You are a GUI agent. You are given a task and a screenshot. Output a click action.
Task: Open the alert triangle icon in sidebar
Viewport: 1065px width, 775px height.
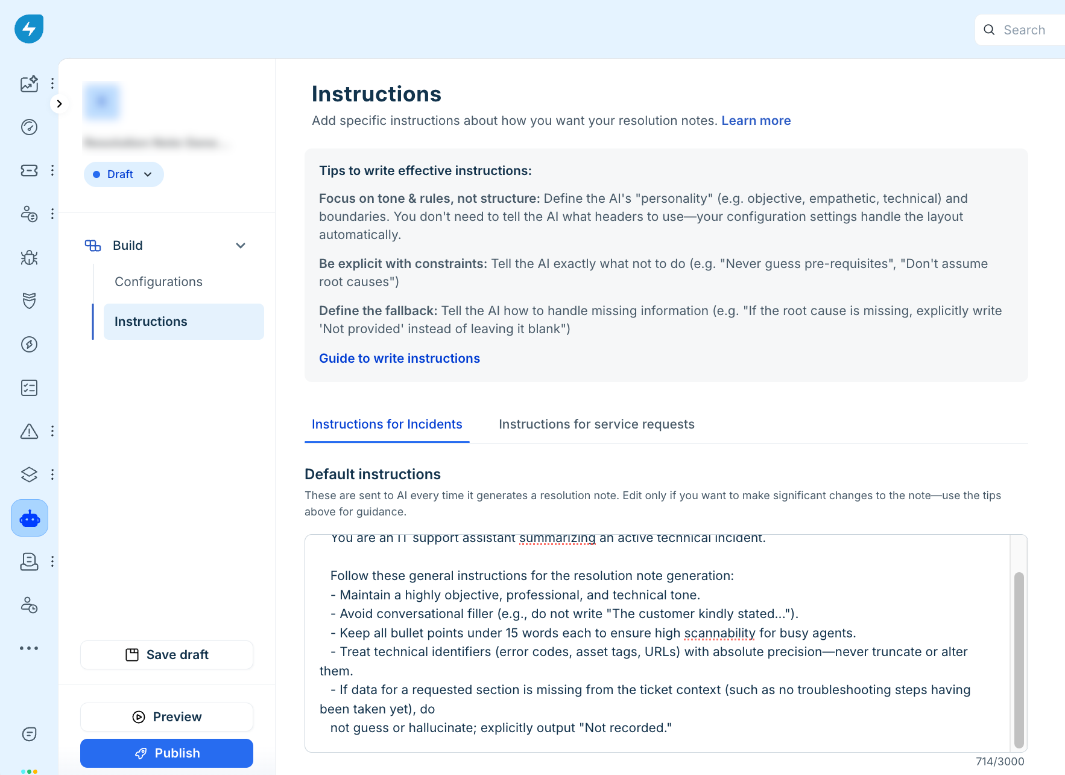coord(29,431)
